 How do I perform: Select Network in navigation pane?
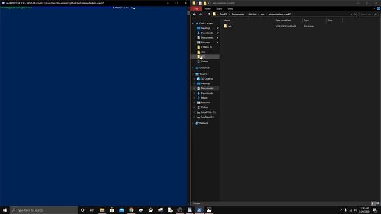(x=204, y=123)
